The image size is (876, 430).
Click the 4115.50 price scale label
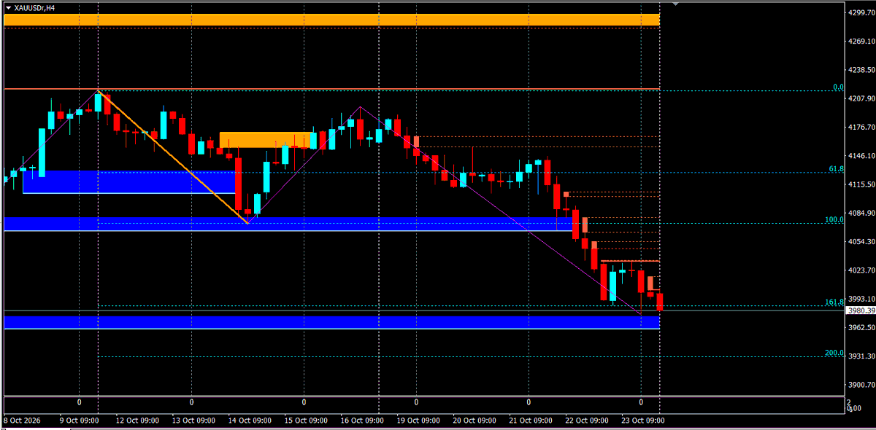(x=861, y=184)
